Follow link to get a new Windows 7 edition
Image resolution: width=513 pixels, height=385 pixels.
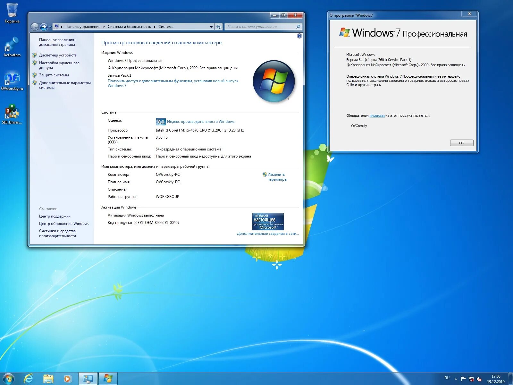click(x=173, y=83)
